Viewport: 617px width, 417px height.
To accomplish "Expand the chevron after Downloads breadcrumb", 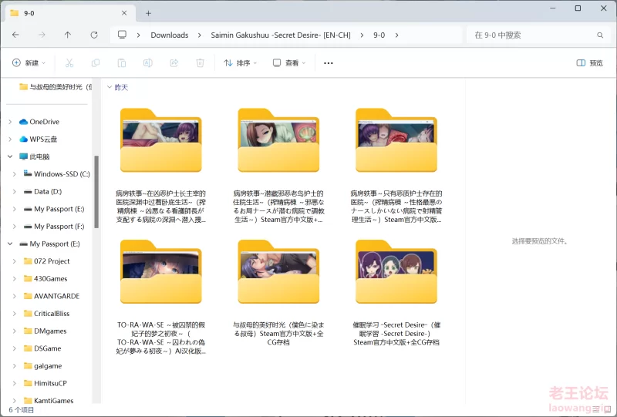I will pyautogui.click(x=200, y=35).
